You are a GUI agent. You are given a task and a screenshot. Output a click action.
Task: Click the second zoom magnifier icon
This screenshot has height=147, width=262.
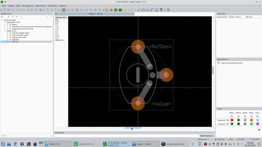91,10
